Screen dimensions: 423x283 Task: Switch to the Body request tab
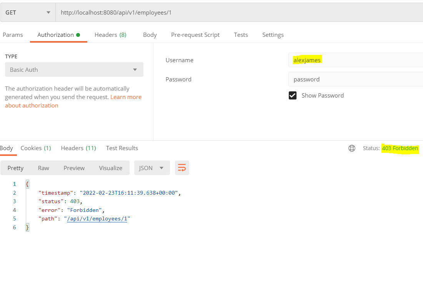(150, 35)
